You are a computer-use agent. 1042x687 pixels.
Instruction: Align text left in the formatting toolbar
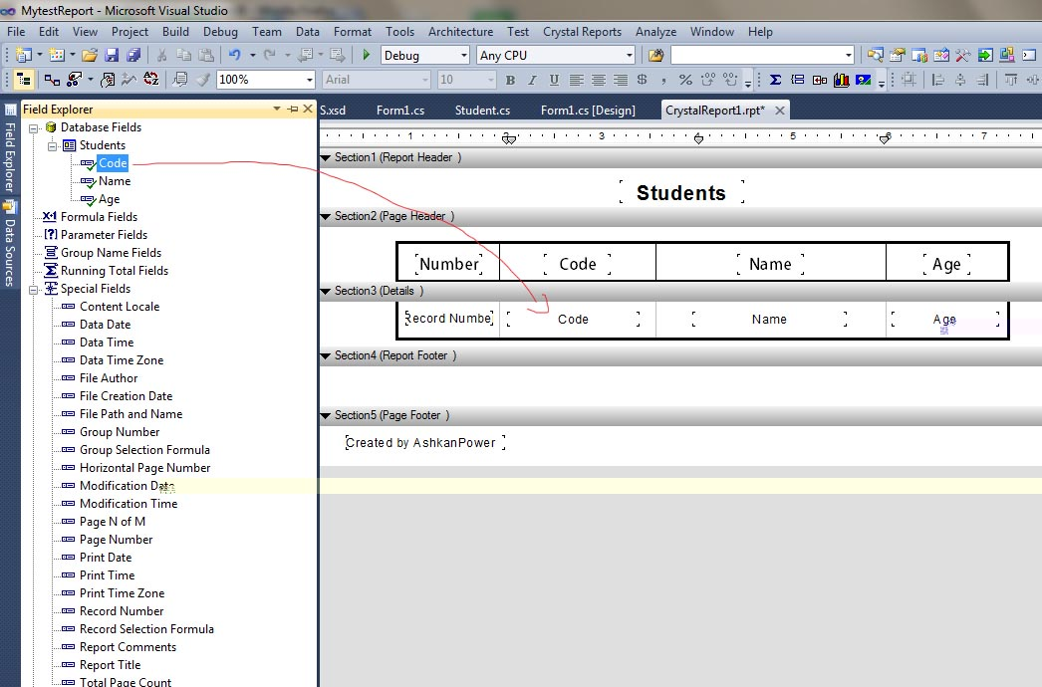click(576, 80)
